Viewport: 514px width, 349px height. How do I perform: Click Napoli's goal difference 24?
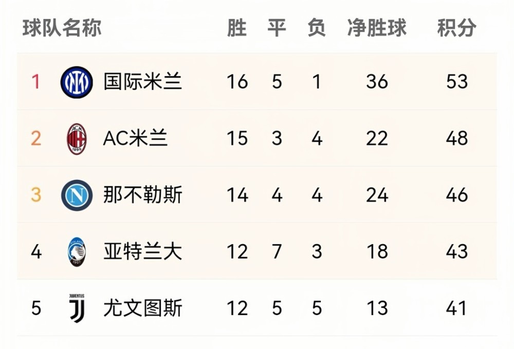377,195
